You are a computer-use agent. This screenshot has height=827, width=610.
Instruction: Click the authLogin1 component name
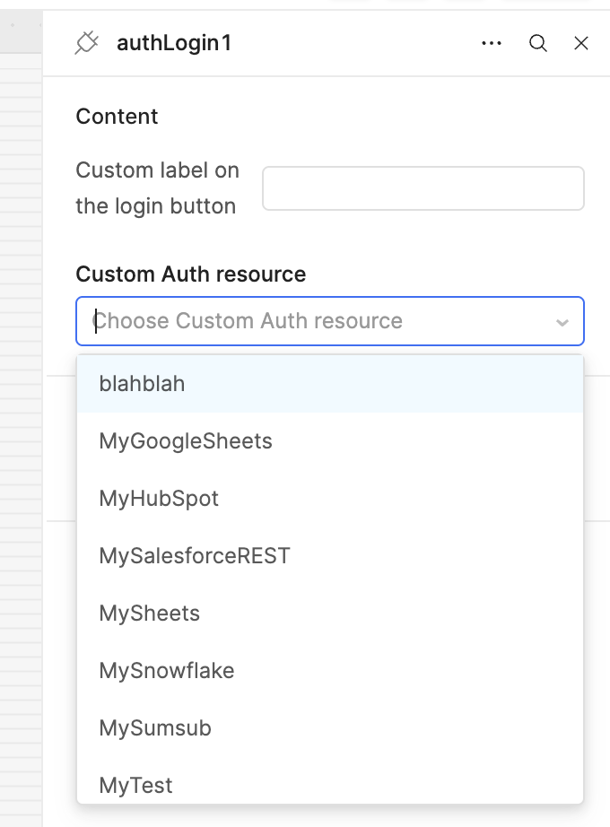tap(174, 43)
